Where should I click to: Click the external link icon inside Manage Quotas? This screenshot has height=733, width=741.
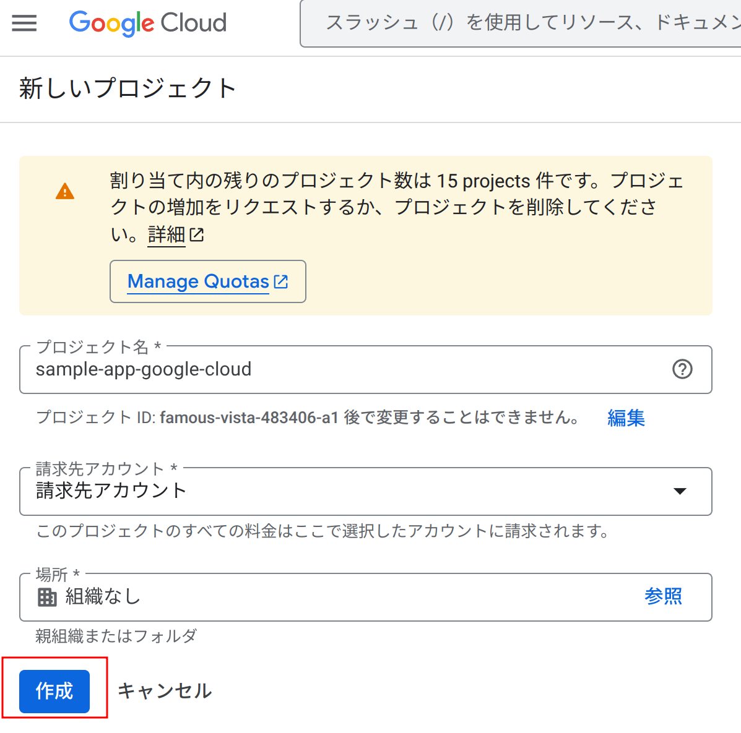(x=281, y=281)
